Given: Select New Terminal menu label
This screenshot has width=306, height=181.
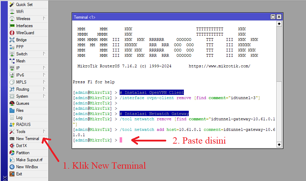Looking at the screenshot, I should [28, 139].
